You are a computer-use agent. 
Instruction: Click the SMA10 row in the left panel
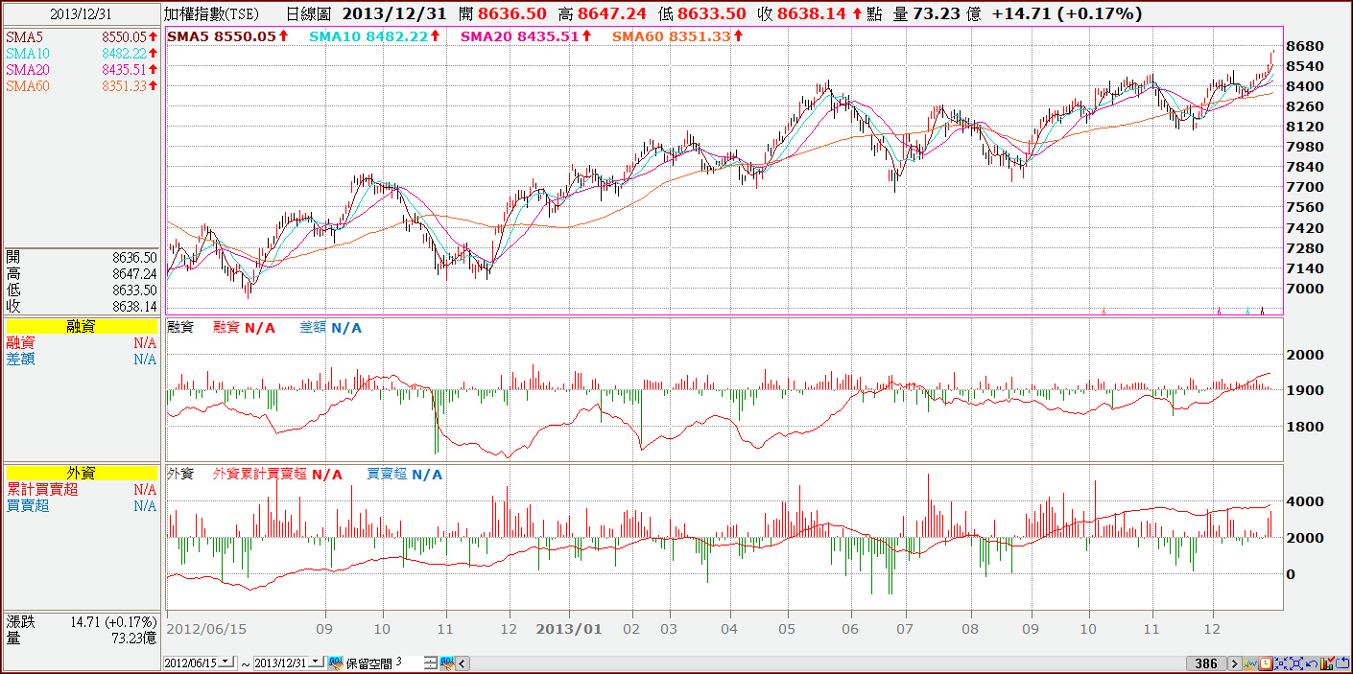pos(82,53)
